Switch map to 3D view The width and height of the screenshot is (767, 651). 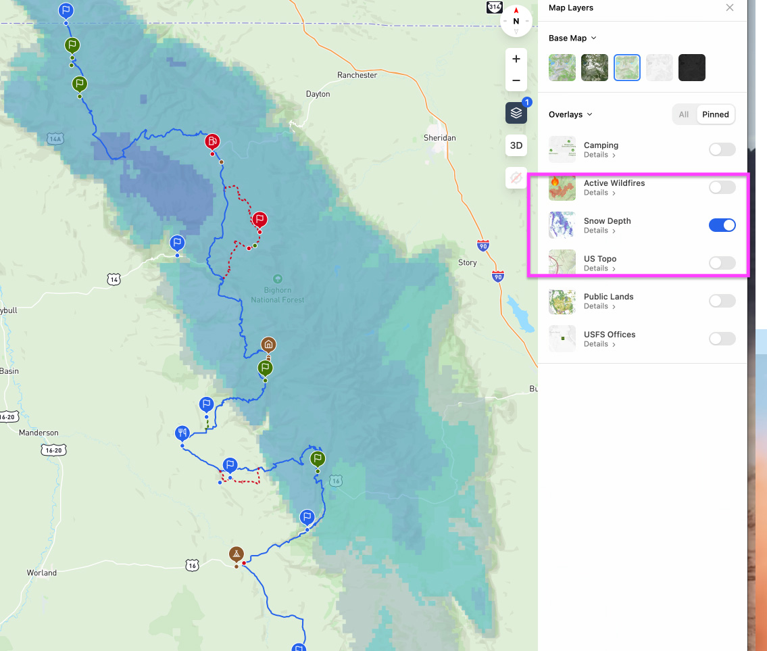click(516, 145)
